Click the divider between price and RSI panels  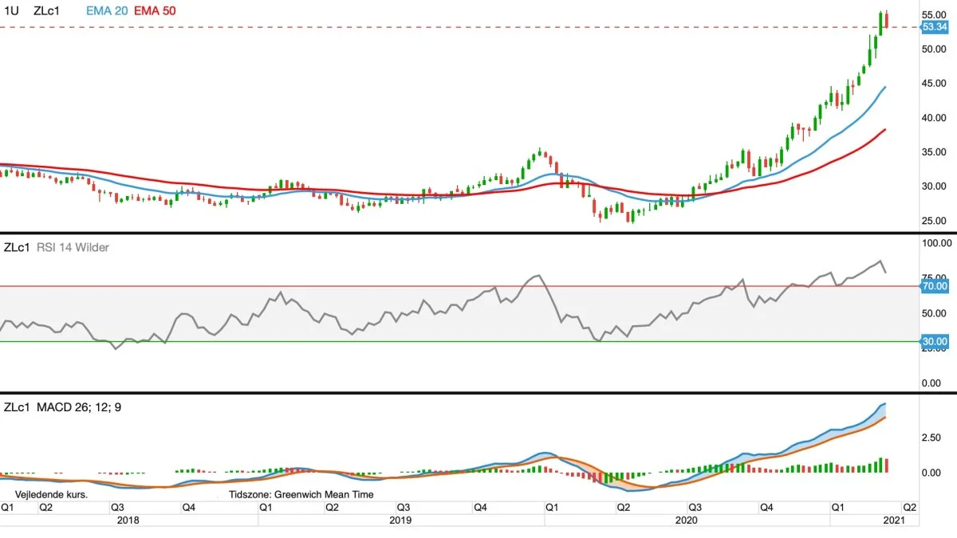pos(478,233)
